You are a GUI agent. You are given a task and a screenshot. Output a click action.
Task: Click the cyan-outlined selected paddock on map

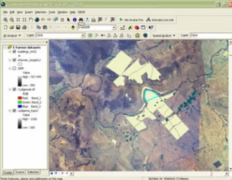tap(151, 95)
